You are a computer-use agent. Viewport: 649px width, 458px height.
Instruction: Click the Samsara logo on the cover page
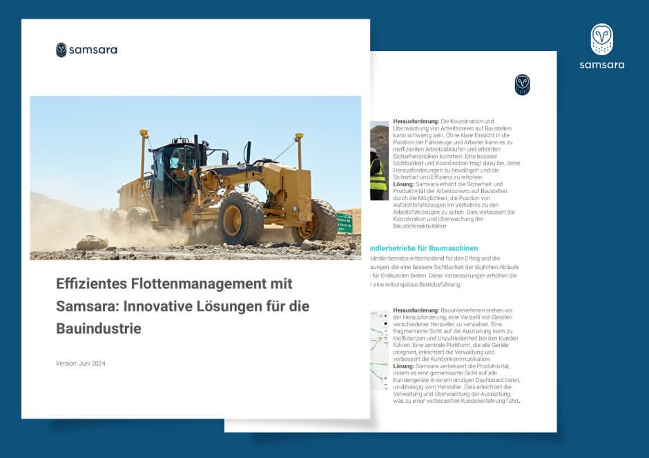pyautogui.click(x=86, y=50)
